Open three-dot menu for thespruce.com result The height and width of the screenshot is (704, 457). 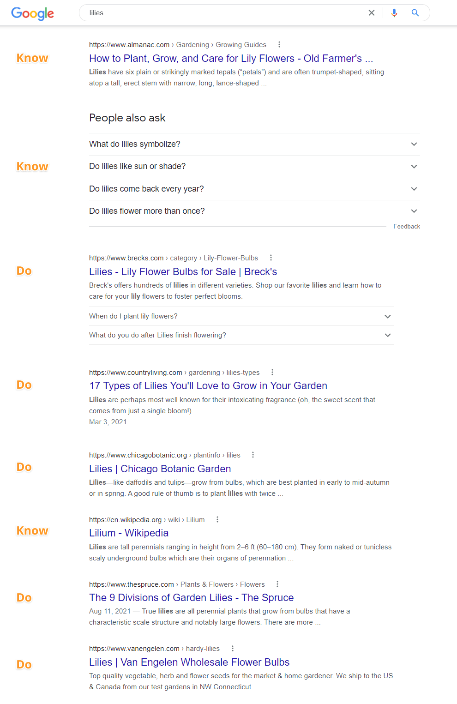(x=277, y=584)
